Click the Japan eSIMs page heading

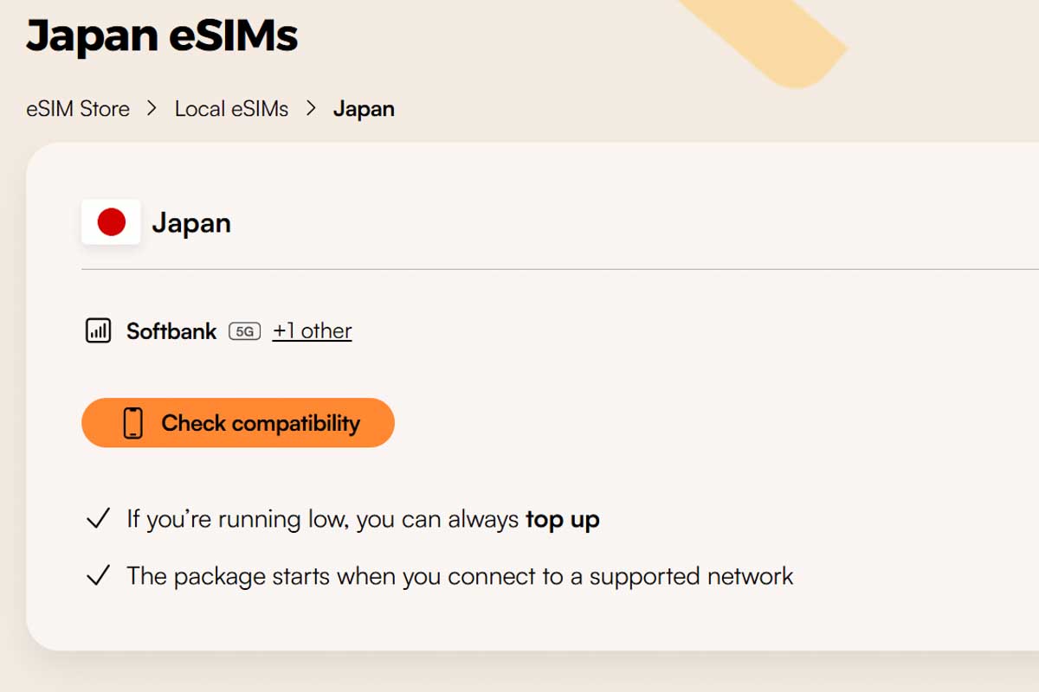(x=162, y=36)
